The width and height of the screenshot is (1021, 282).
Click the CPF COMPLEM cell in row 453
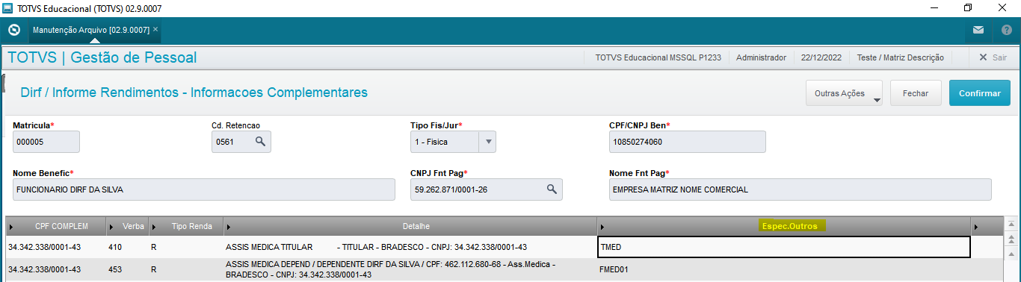click(57, 269)
